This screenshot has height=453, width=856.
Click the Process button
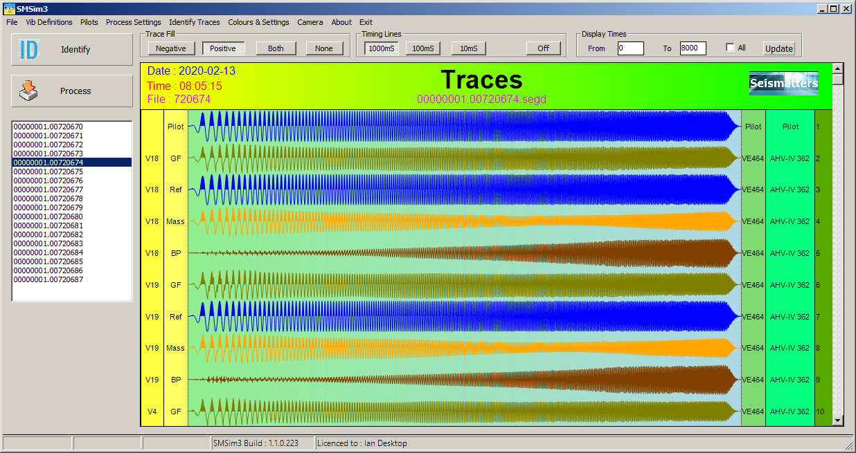pos(72,91)
